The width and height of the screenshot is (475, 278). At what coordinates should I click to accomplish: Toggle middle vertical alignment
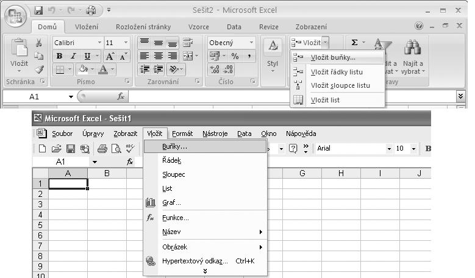pos(159,43)
